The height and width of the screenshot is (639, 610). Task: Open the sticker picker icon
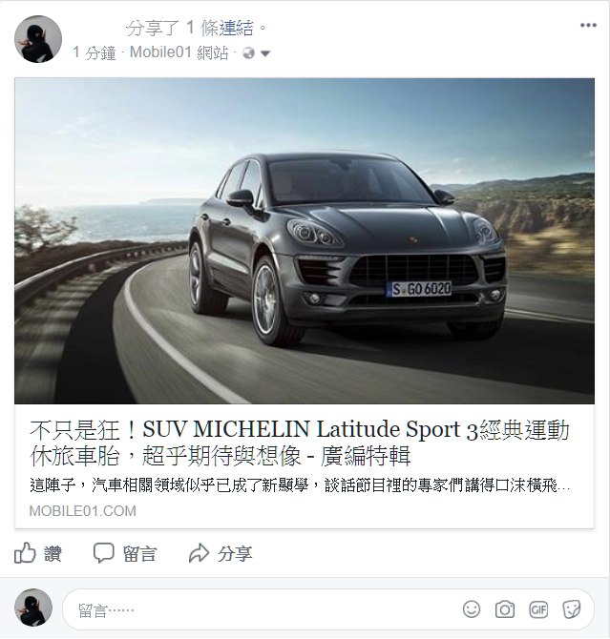tap(571, 609)
